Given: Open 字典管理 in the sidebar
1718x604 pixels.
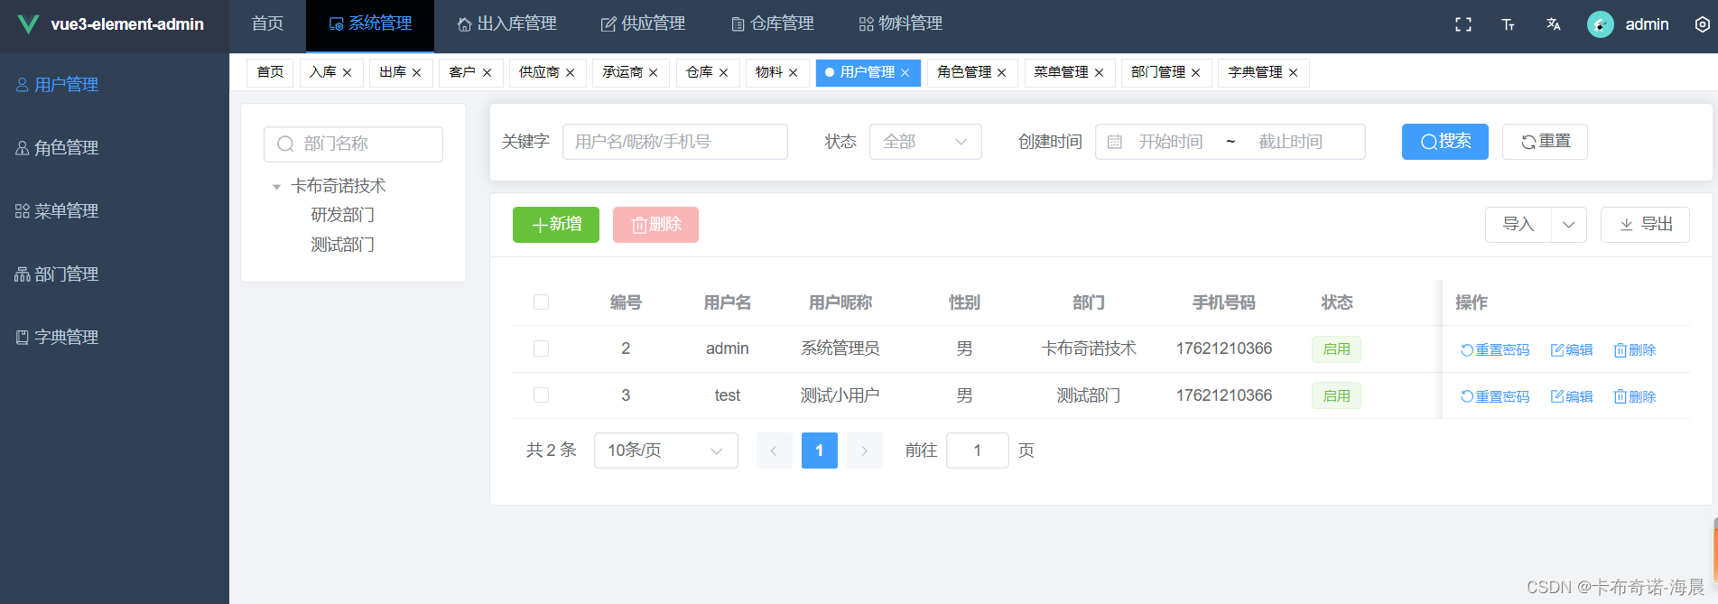Looking at the screenshot, I should [x=115, y=338].
